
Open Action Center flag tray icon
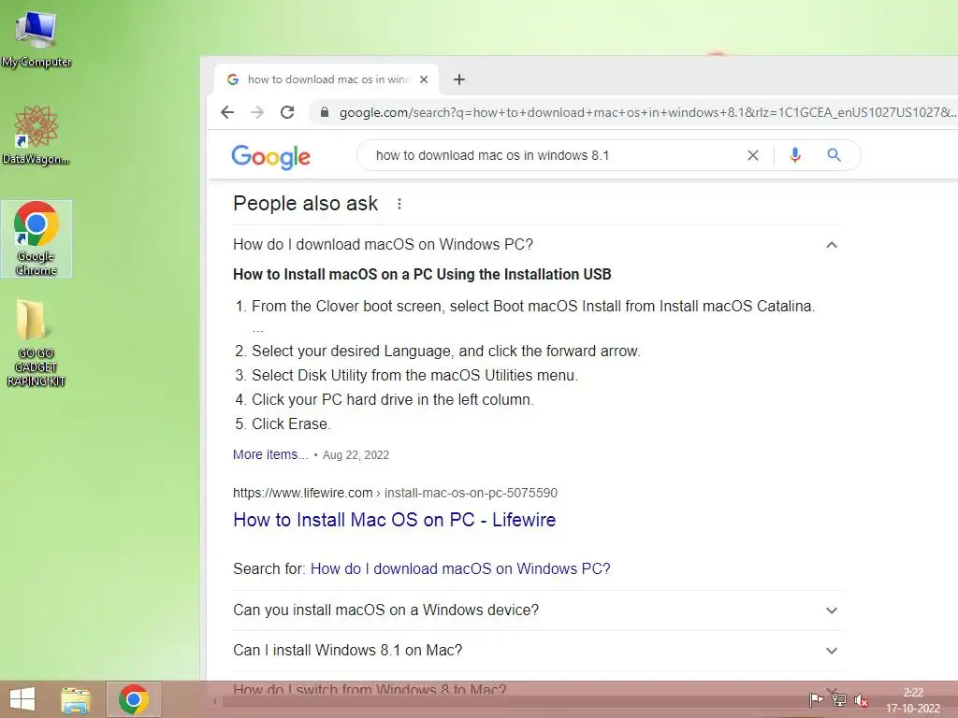(x=816, y=699)
